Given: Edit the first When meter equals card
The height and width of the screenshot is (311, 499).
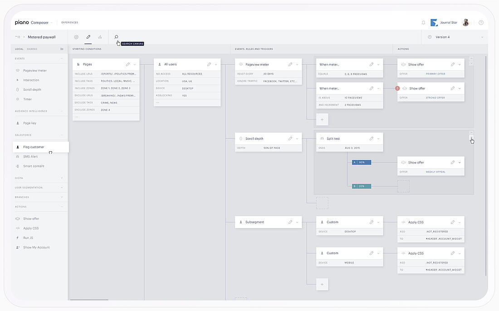Looking at the screenshot, I should 372,64.
